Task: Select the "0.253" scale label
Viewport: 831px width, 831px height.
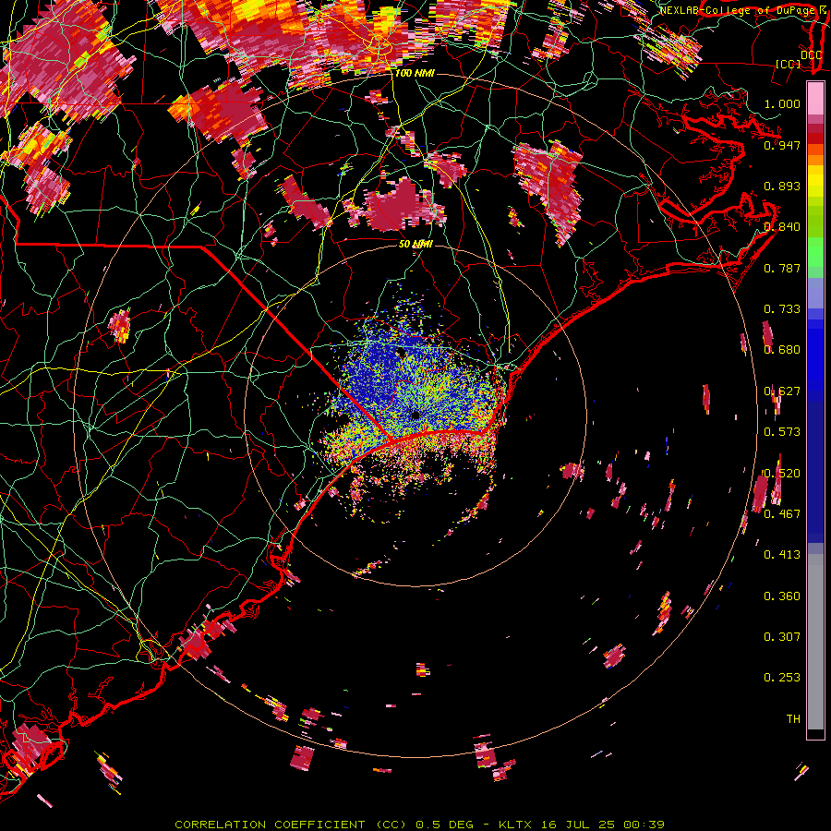Action: click(x=782, y=678)
